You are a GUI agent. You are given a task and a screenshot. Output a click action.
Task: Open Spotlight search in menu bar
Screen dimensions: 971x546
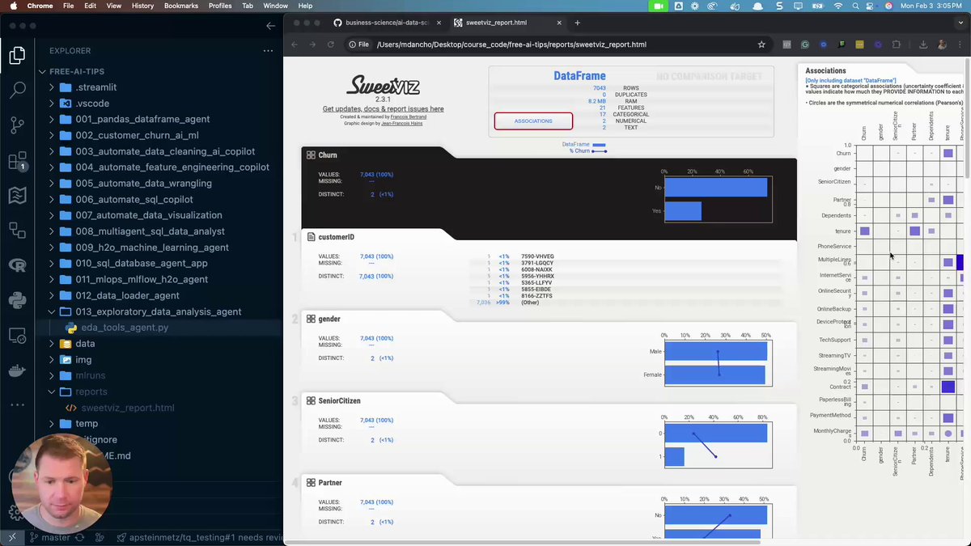tap(854, 6)
